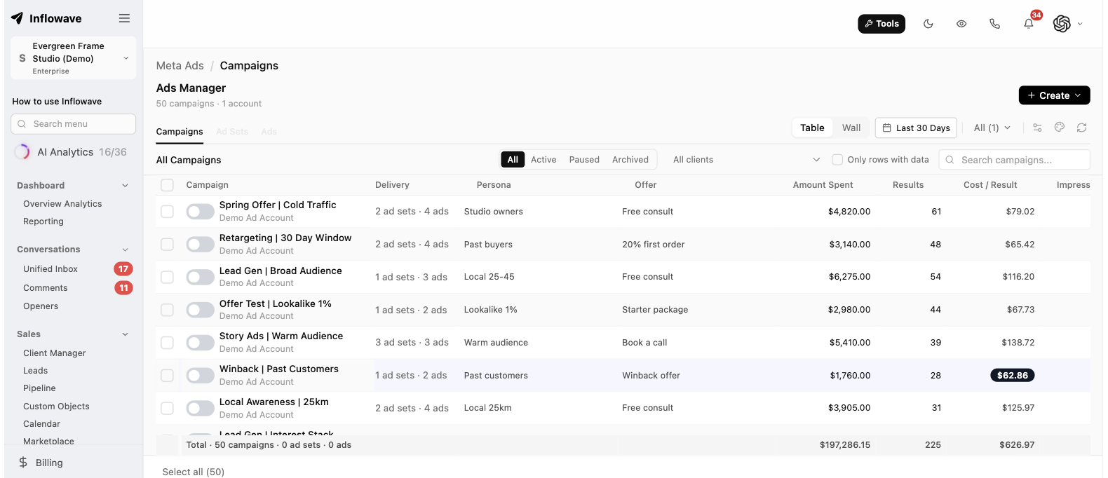Switch to the Ads tab
The height and width of the screenshot is (478, 1108).
tap(269, 132)
